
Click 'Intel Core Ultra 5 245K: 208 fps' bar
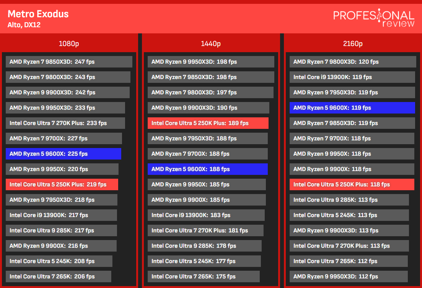[x=59, y=261]
